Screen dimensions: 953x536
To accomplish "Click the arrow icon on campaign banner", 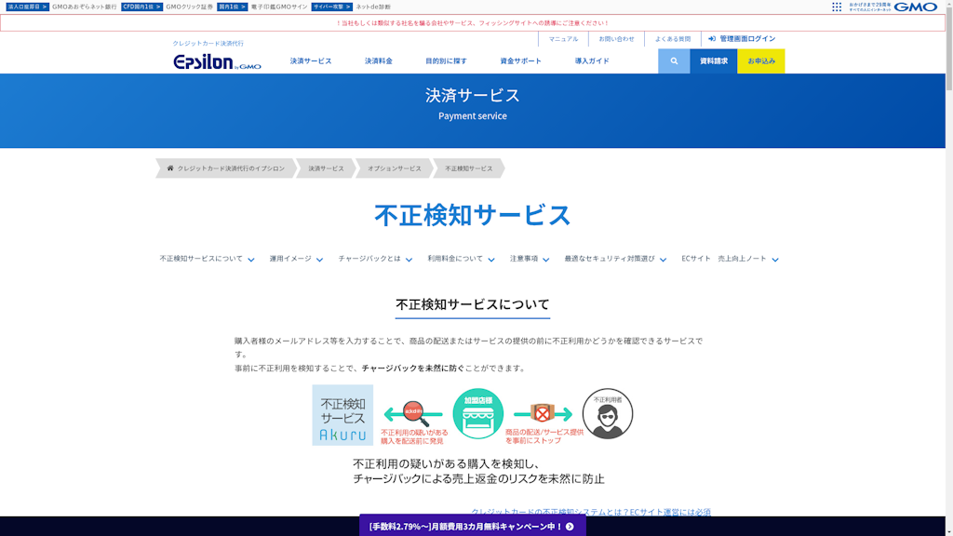I will click(570, 527).
